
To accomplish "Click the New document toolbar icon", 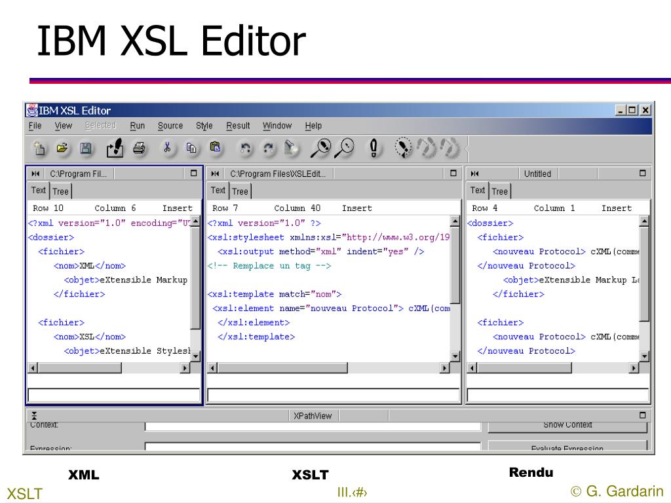I will pyautogui.click(x=39, y=149).
